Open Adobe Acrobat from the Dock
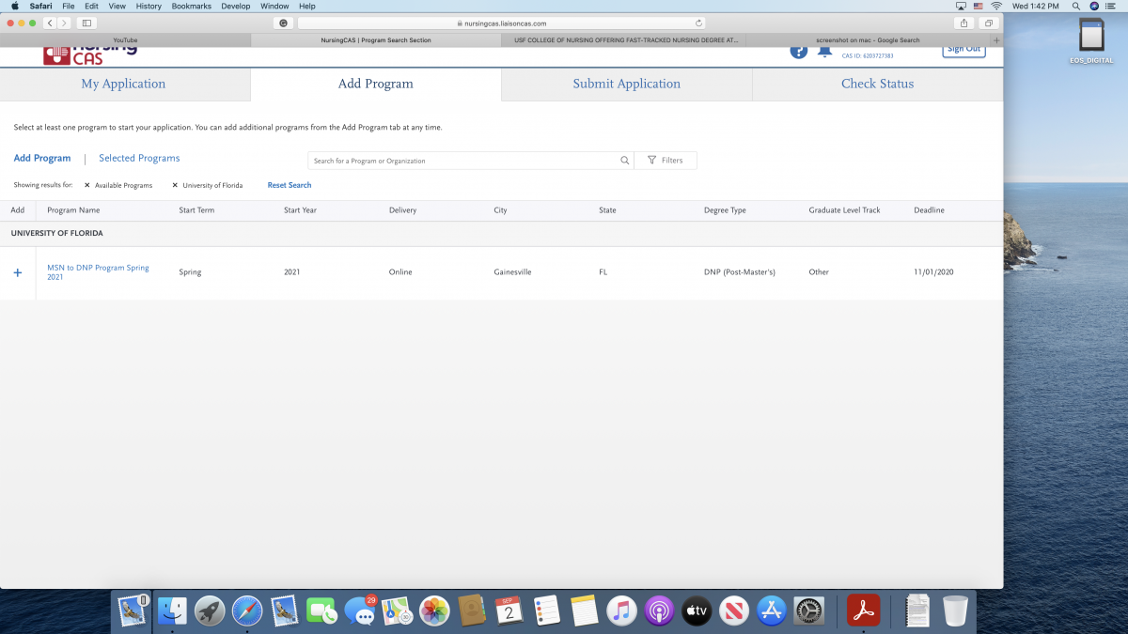Screen dimensions: 1128x634 864,611
